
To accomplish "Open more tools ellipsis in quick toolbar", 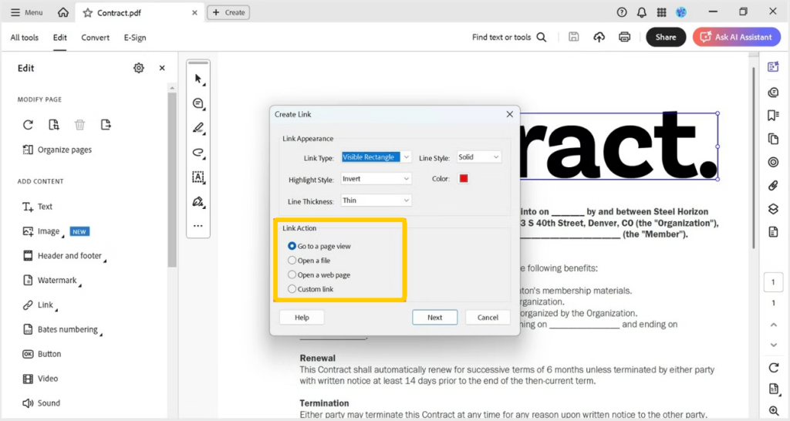I will (x=198, y=226).
